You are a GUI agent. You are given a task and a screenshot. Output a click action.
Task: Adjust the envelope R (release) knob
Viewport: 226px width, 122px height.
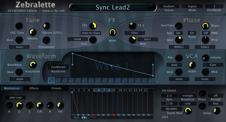[50, 105]
